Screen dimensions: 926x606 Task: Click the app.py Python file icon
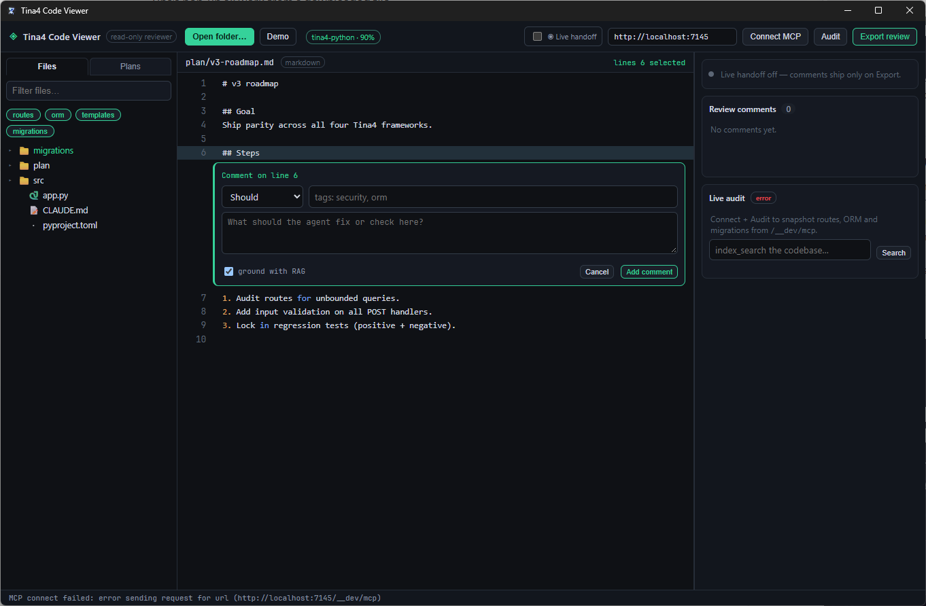(33, 196)
